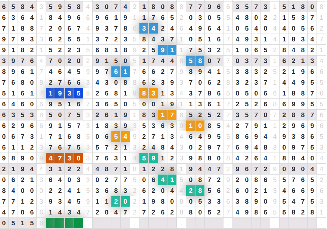Click the 5180 group in the top row

[x=298, y=7]
